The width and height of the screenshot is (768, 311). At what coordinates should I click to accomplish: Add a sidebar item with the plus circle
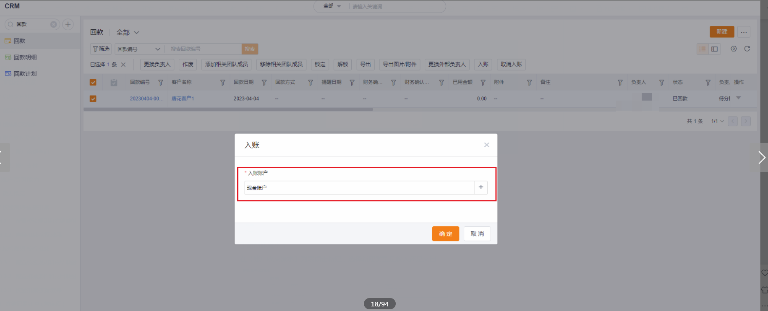[x=68, y=24]
